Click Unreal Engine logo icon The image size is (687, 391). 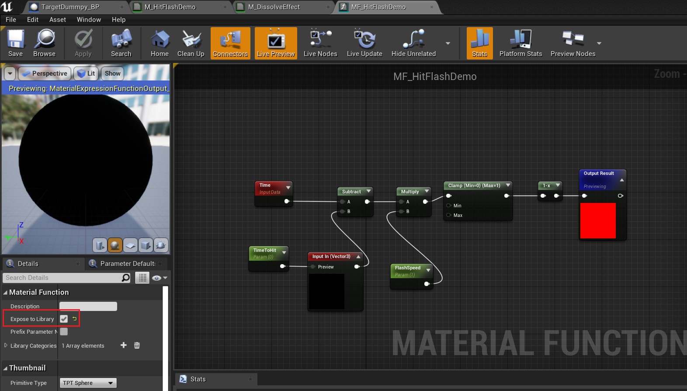[x=7, y=7]
